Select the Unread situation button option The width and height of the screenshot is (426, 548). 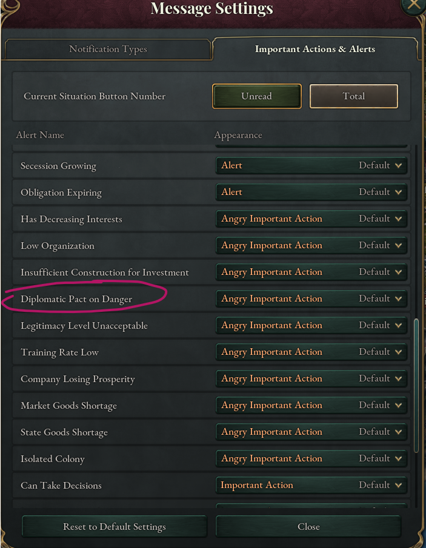click(256, 96)
